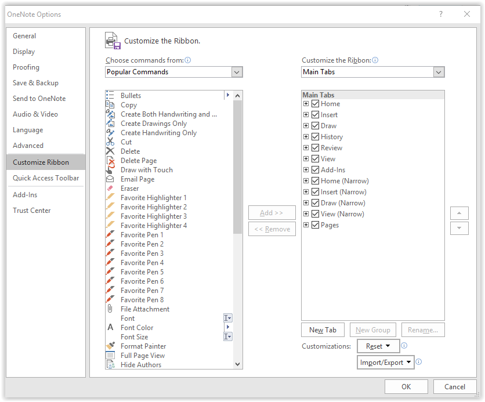Select the File Attachment paperclip icon
This screenshot has width=485, height=402.
tap(110, 309)
